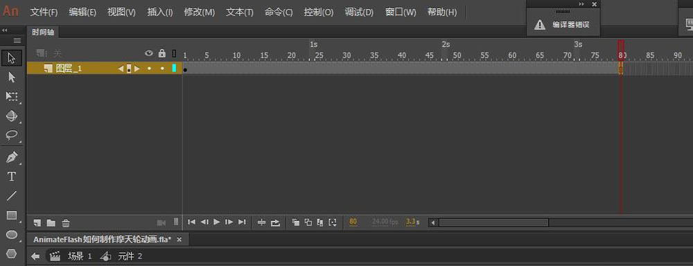Go to first frame

click(x=191, y=222)
